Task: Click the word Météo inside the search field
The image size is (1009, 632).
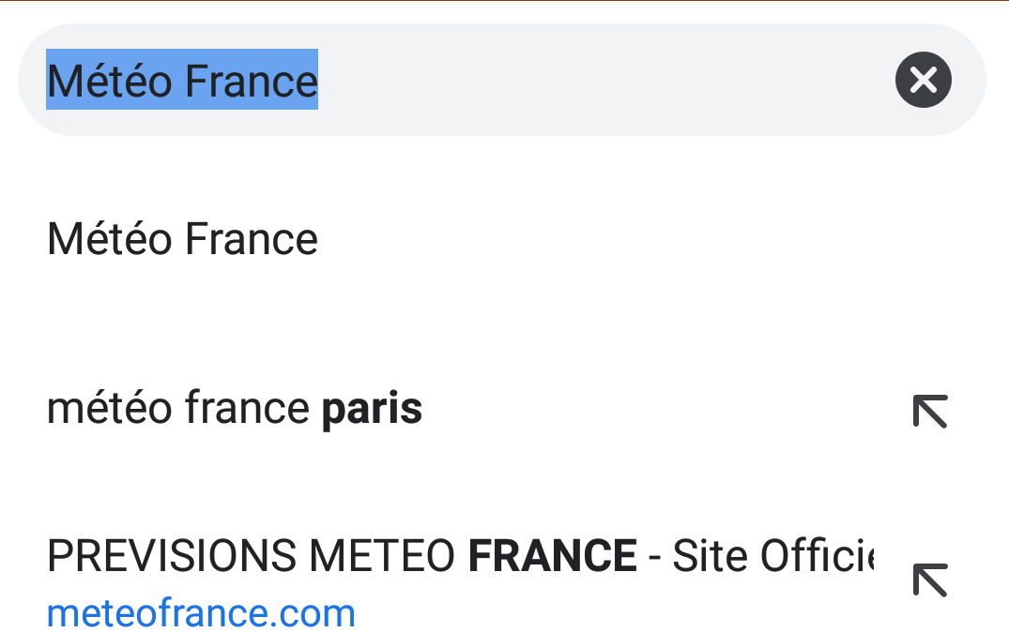Action: pos(110,81)
